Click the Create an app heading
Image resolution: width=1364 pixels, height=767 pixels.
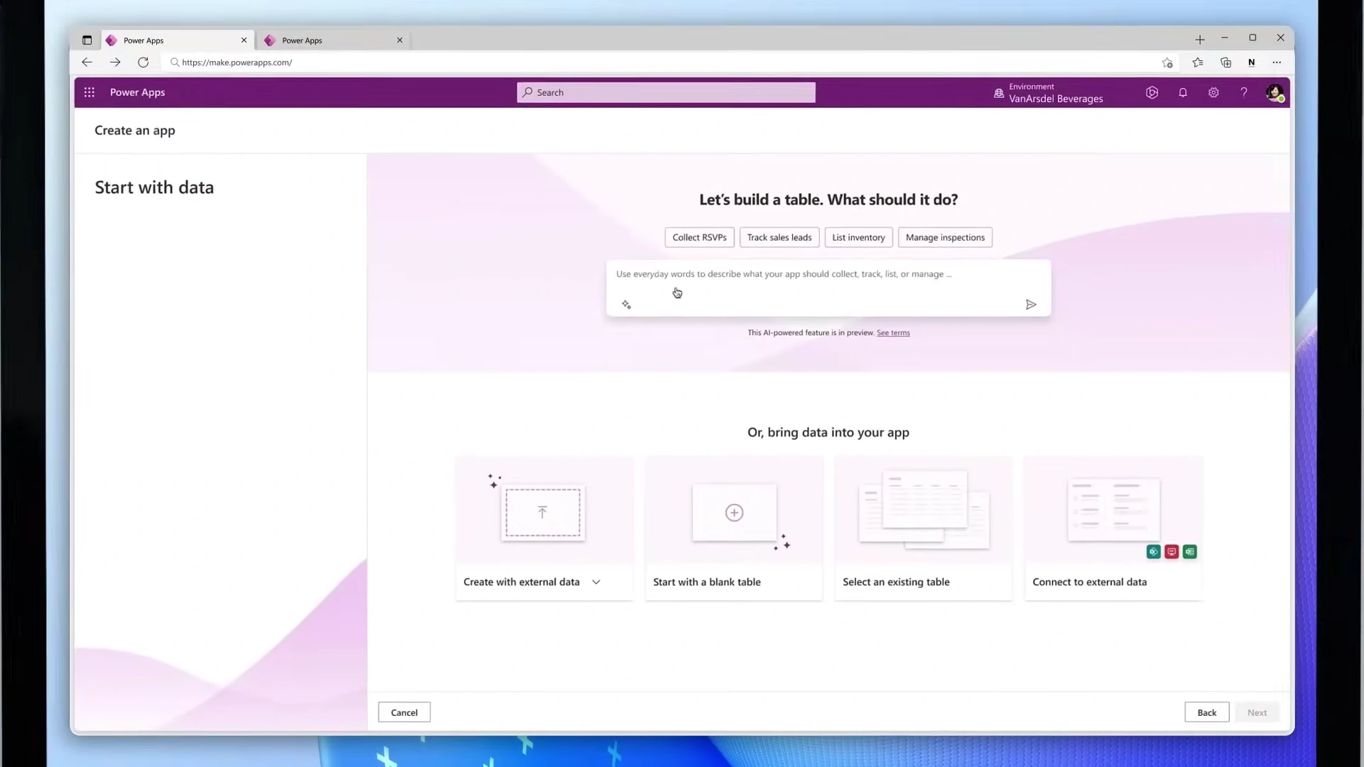click(135, 131)
